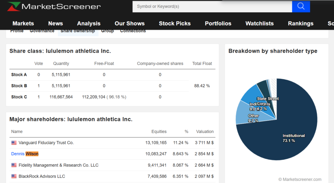Select the Watchlists menu item
This screenshot has height=183, width=334.
(260, 23)
